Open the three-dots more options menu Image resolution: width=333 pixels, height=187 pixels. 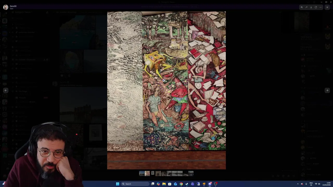pos(321,7)
